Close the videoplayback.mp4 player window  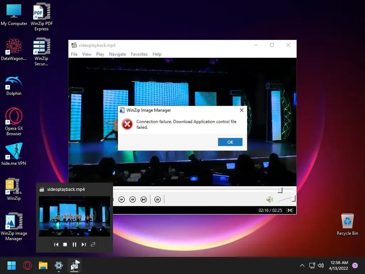(x=288, y=45)
